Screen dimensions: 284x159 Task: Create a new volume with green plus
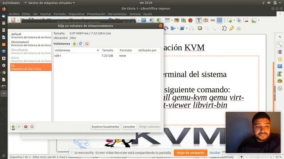click(x=75, y=44)
